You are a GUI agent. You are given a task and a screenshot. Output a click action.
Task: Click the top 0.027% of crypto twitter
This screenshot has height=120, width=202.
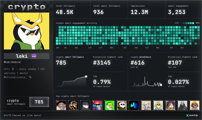(x=179, y=82)
